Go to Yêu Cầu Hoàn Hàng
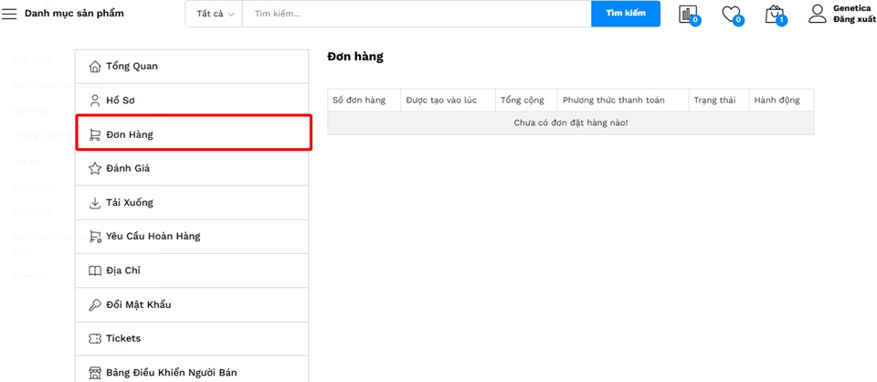 (x=153, y=236)
